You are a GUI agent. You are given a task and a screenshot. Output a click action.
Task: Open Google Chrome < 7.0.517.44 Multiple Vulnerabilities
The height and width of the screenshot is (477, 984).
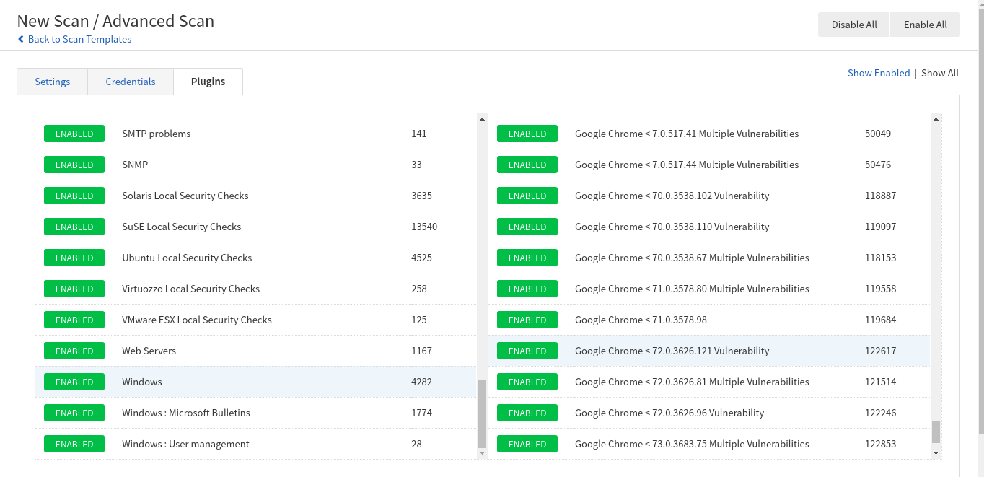[x=687, y=165]
